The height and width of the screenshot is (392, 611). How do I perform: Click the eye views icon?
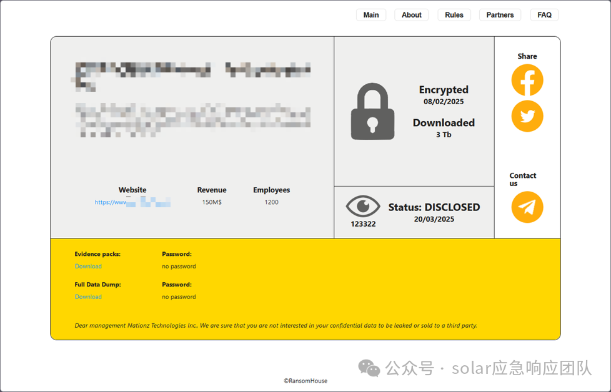click(363, 207)
